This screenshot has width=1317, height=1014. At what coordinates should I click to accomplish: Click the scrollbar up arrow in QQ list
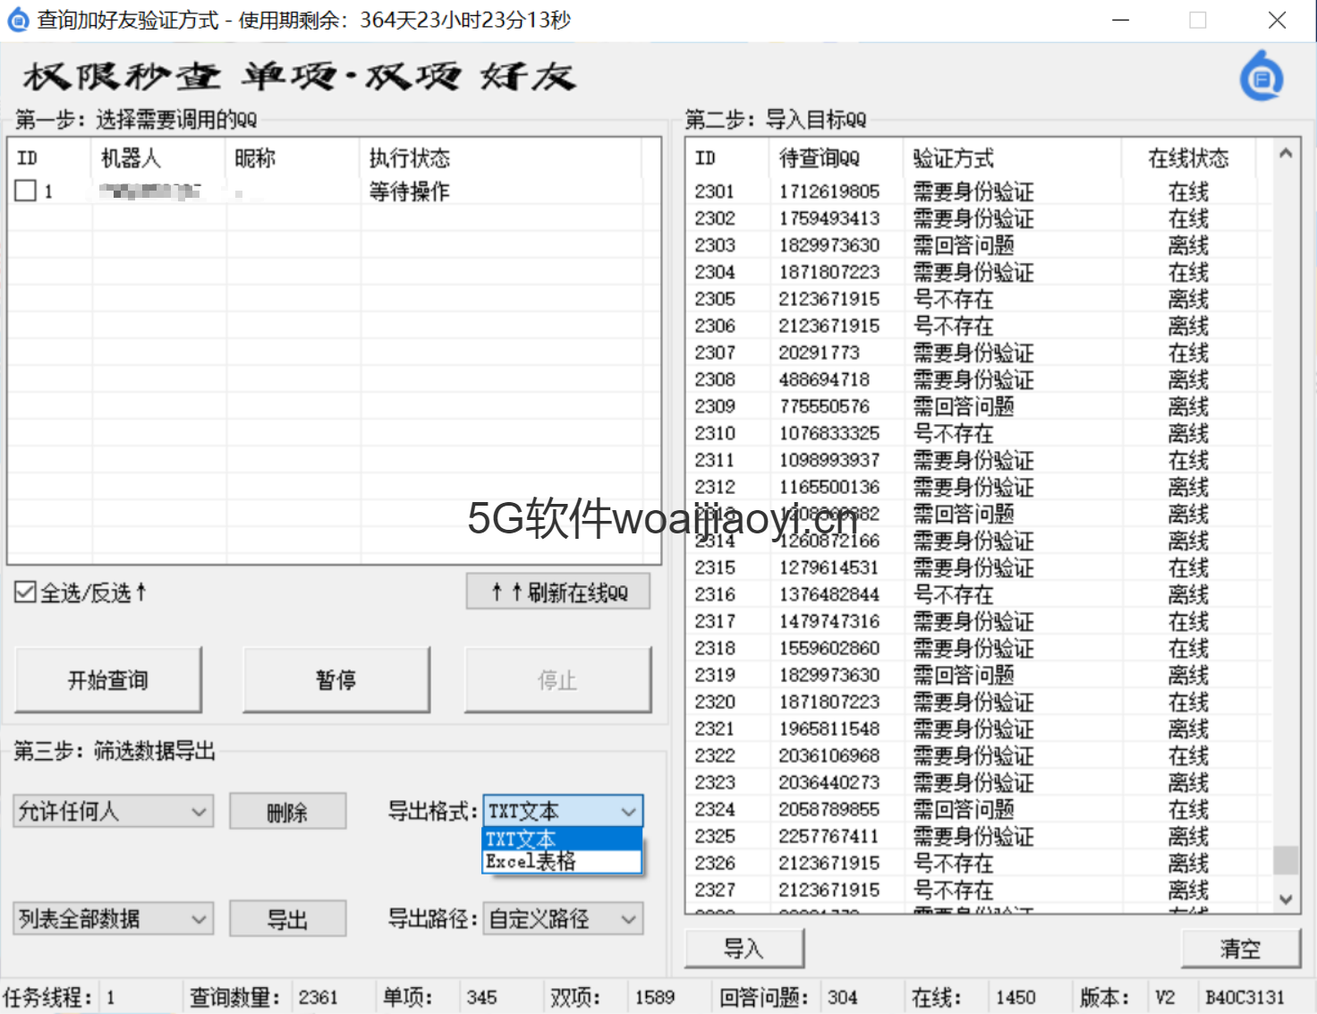click(1286, 153)
